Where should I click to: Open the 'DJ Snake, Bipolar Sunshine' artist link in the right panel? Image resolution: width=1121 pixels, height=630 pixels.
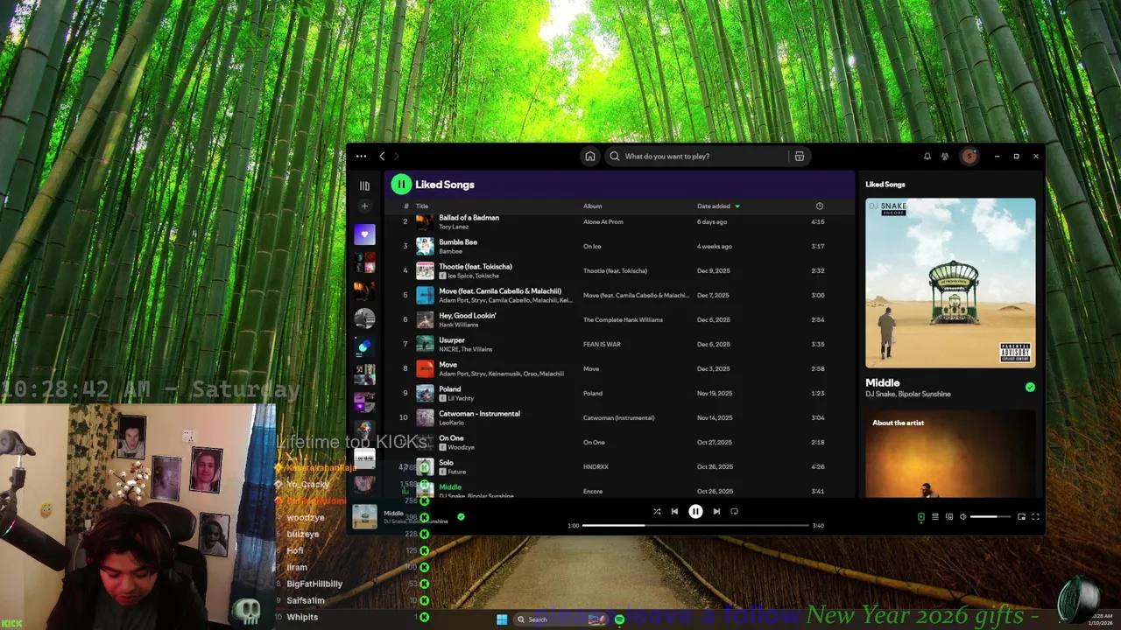(908, 395)
